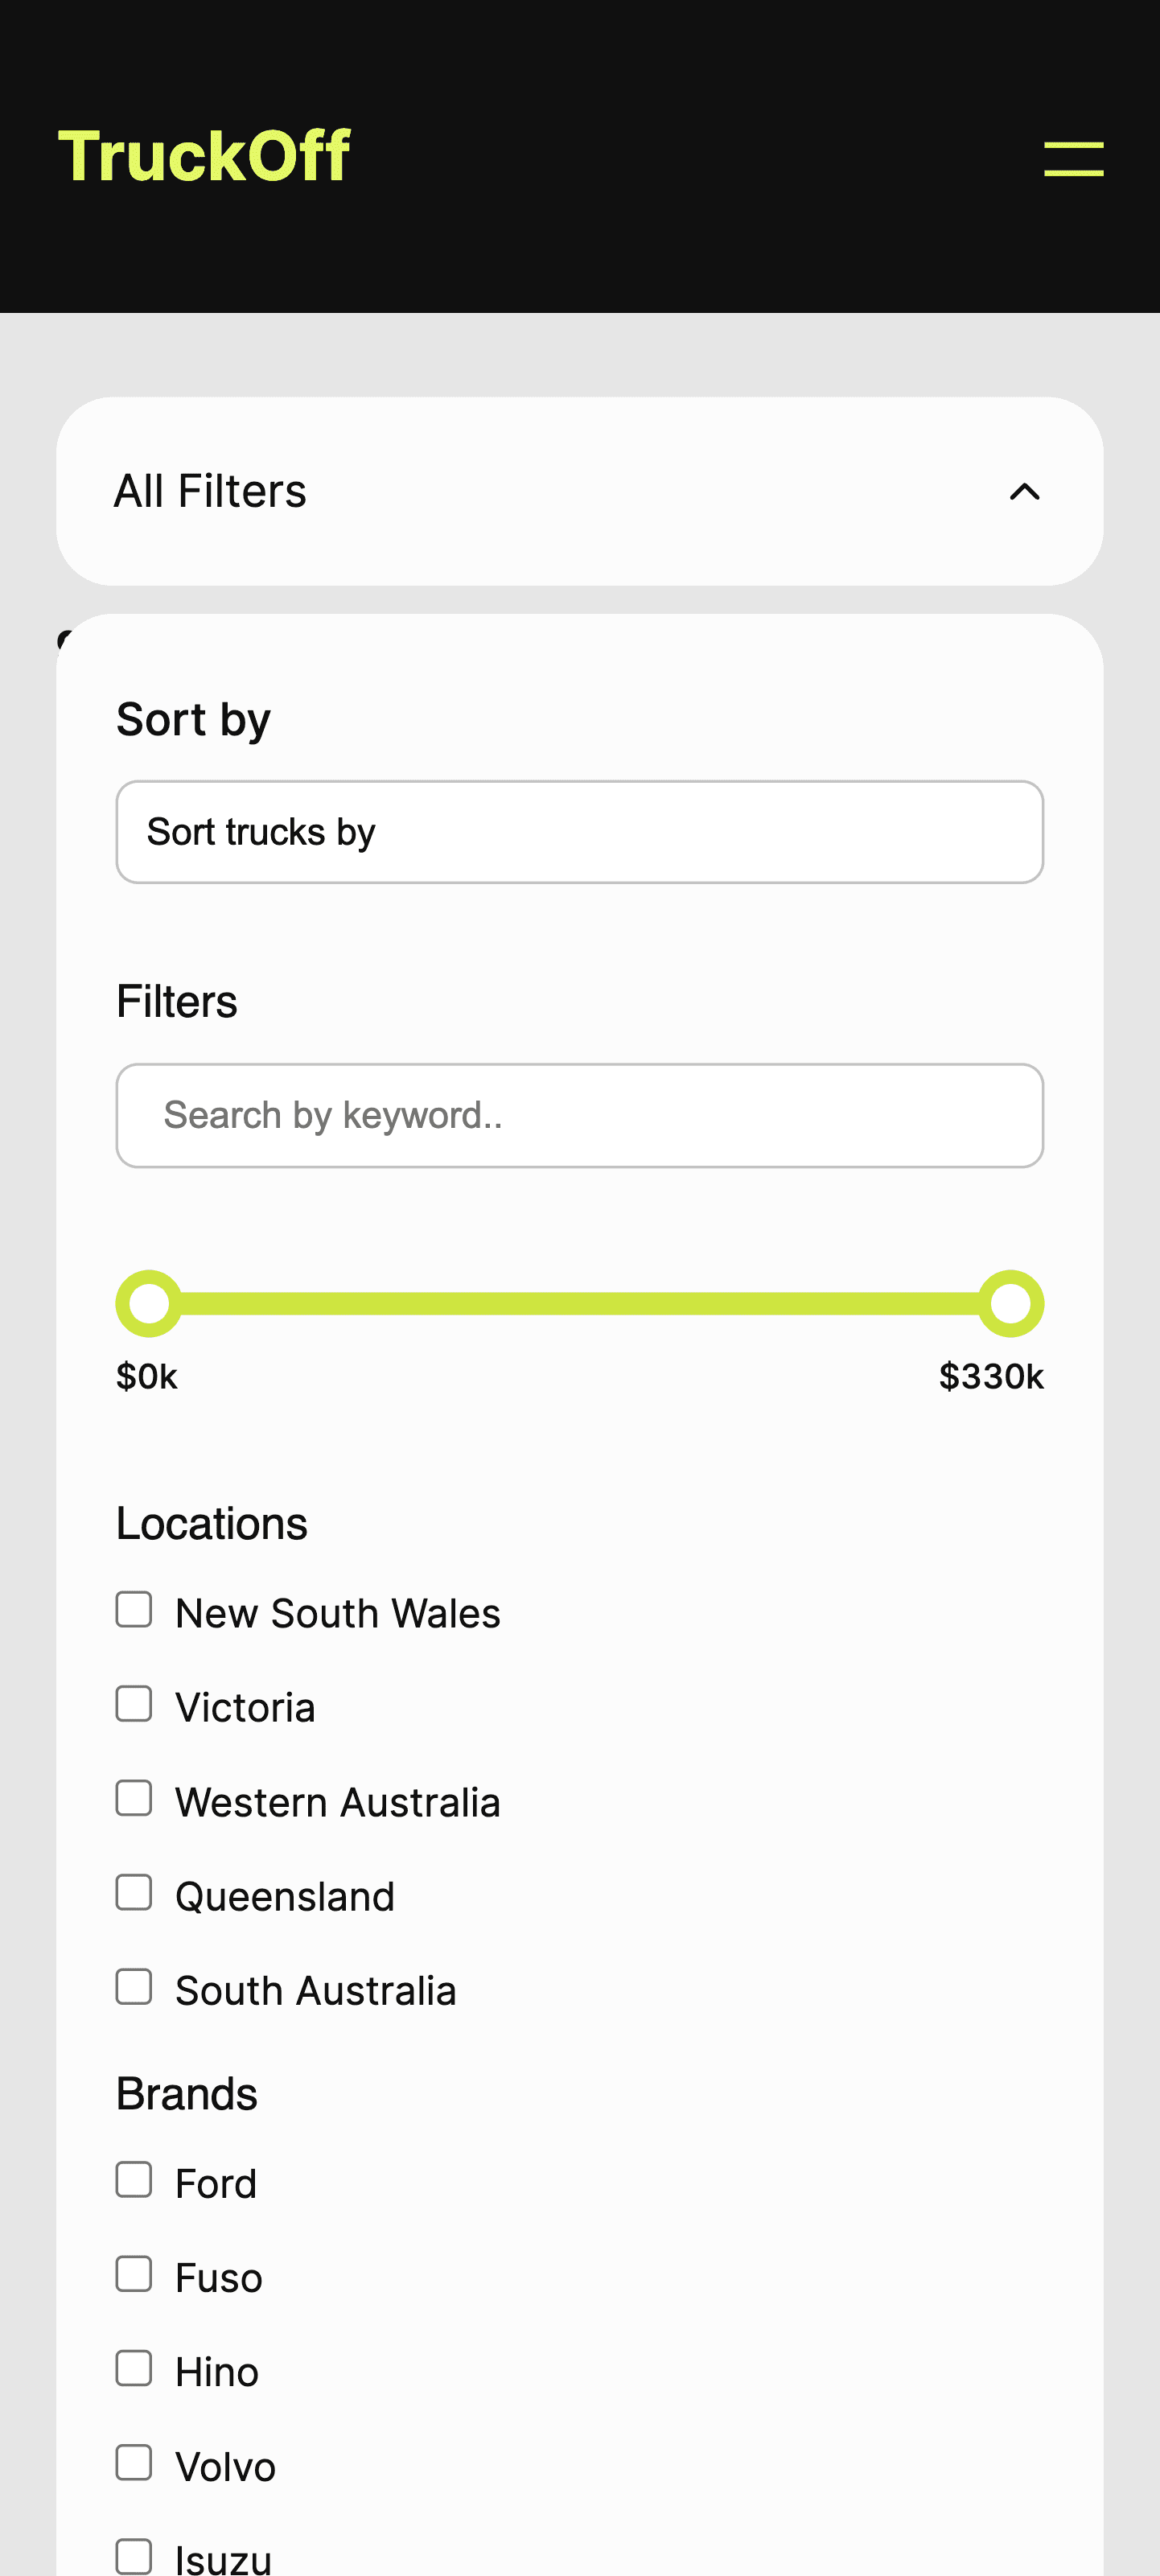Viewport: 1160px width, 2576px height.
Task: Tick the Fuso brand checkbox
Action: pos(134,2274)
